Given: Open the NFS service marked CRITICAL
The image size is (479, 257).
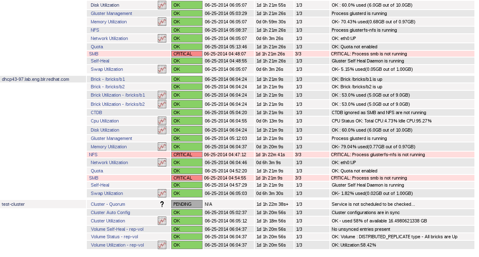Looking at the screenshot, I should (93, 155).
